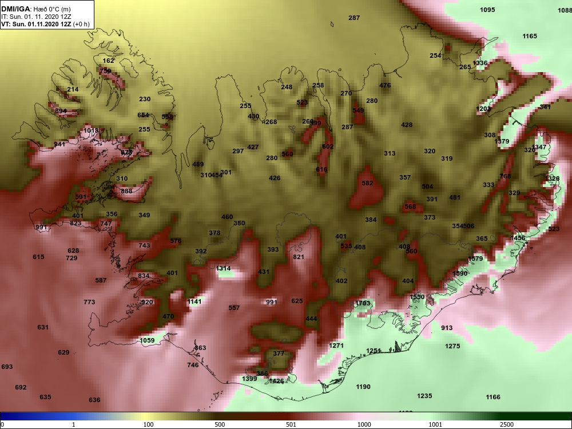The image size is (572, 429).
Task: Select the 1399 height value
Action: pyautogui.click(x=249, y=379)
